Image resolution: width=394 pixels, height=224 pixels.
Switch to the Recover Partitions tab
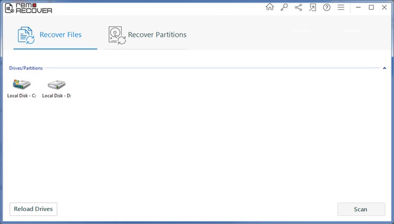click(147, 35)
